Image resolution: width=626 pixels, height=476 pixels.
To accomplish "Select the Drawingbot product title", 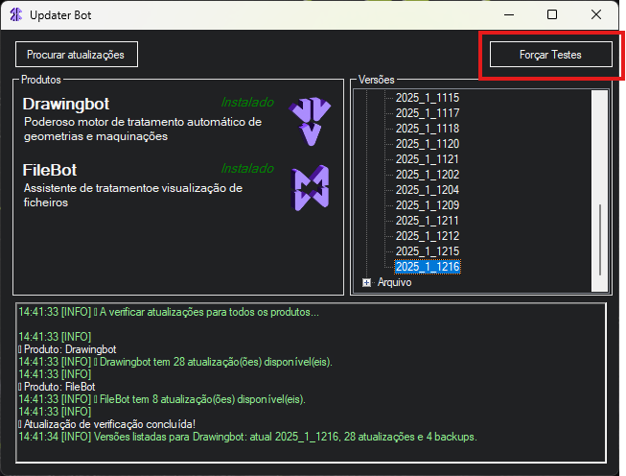I will pos(67,103).
